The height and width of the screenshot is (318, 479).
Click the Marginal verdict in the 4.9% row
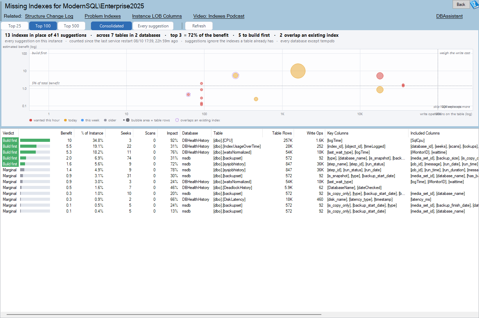tap(9, 170)
